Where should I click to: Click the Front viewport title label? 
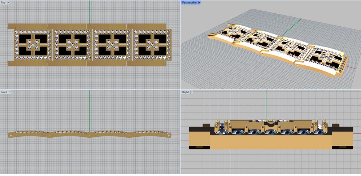(x=4, y=92)
